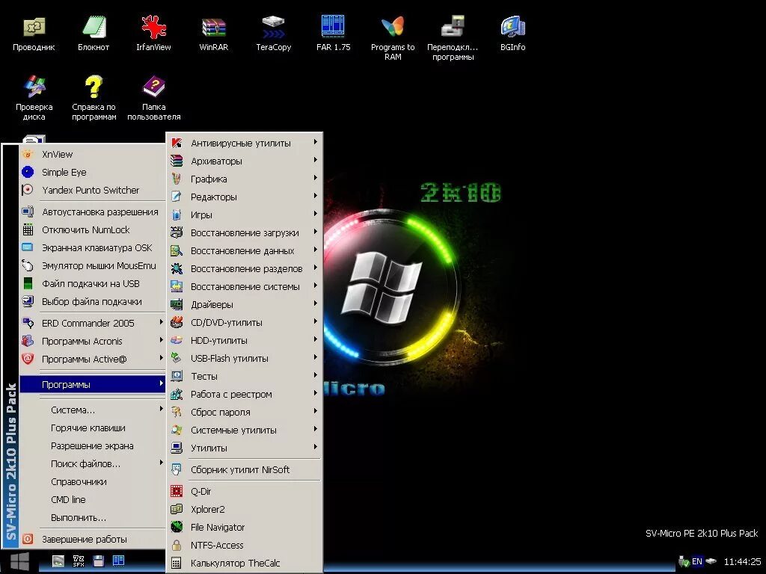This screenshot has width=766, height=574.
Task: Open the Проводник desktop icon
Action: pyautogui.click(x=34, y=34)
